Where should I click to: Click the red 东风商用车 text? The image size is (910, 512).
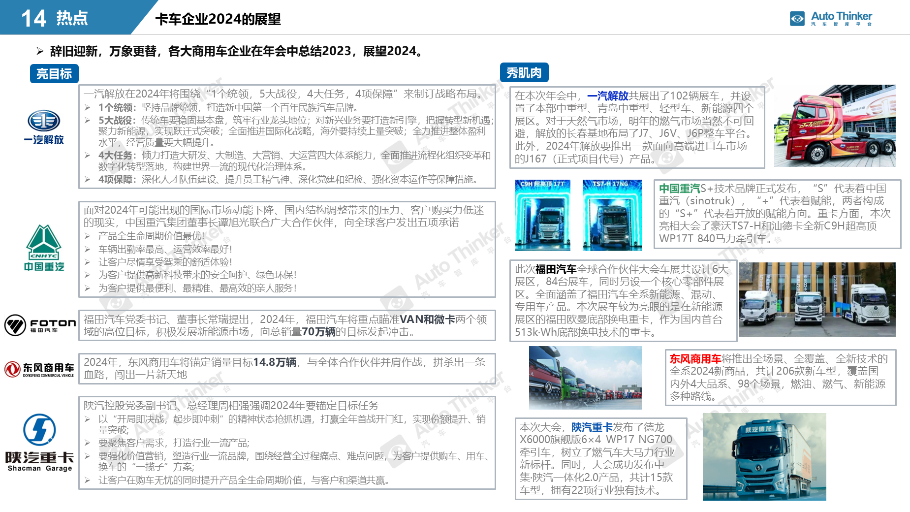695,359
